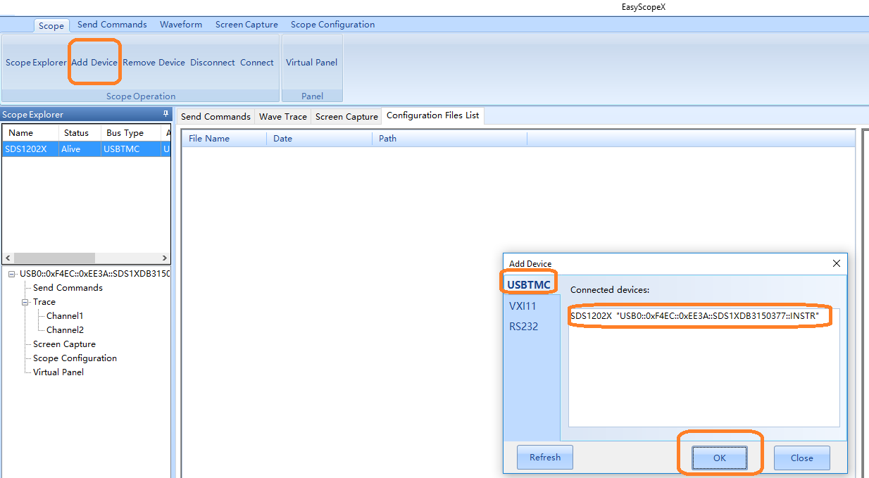
Task: Collapse the USB0 root tree node
Action: pyautogui.click(x=13, y=274)
